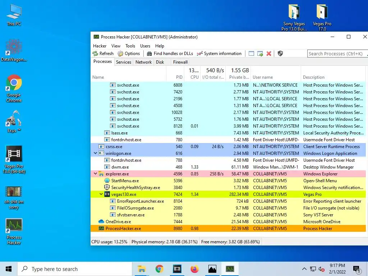
Task: Select the FileIOSurrogate.exe process
Action: (x=228, y=208)
